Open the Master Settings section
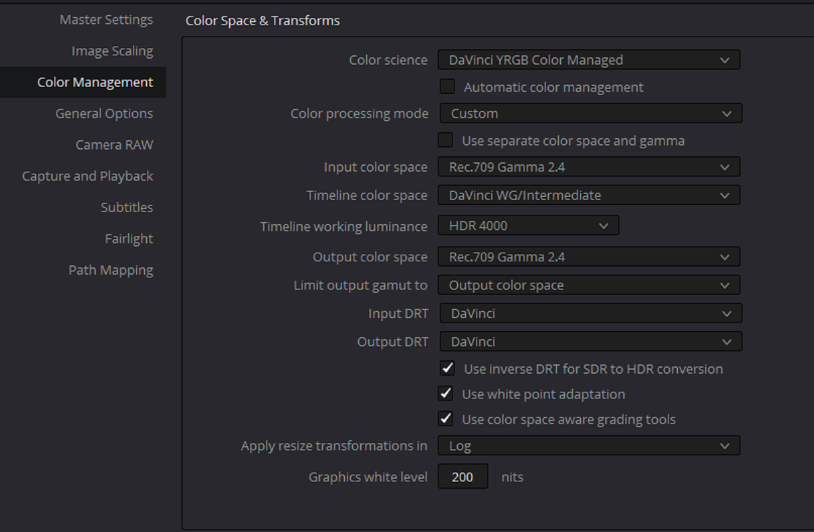Screen dimensions: 814x532 (106, 20)
